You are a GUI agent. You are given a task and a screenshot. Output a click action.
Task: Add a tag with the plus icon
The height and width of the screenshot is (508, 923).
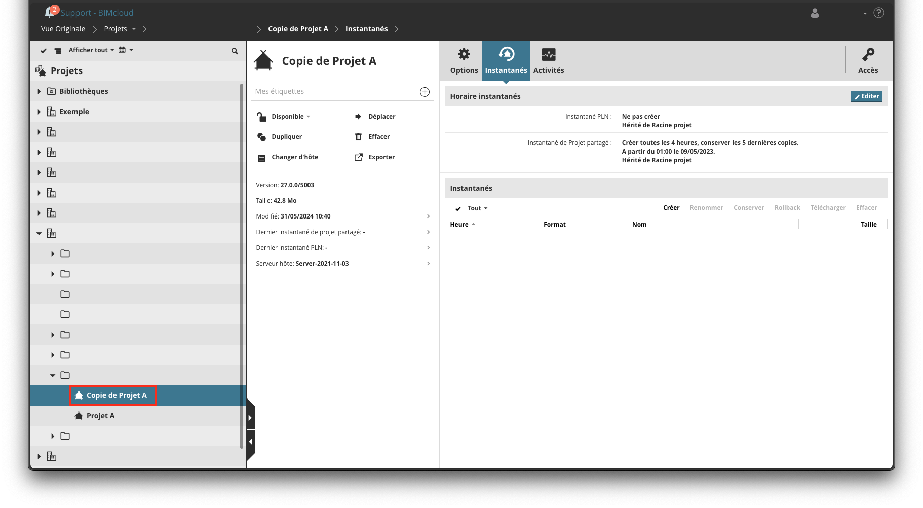coord(425,92)
